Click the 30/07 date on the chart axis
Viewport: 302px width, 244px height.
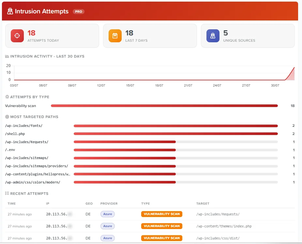tap(275, 85)
